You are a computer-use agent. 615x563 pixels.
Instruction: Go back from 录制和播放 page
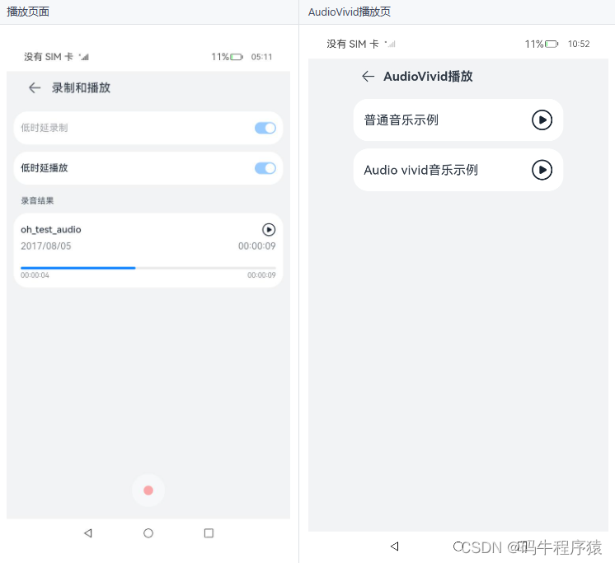click(x=35, y=88)
